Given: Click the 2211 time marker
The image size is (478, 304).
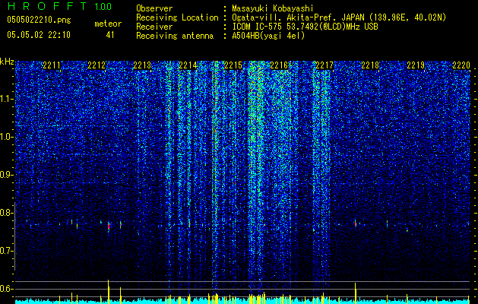Looking at the screenshot, I should coord(52,65).
